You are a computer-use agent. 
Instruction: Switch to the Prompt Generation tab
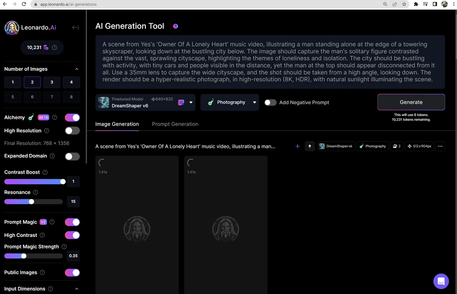(x=175, y=124)
